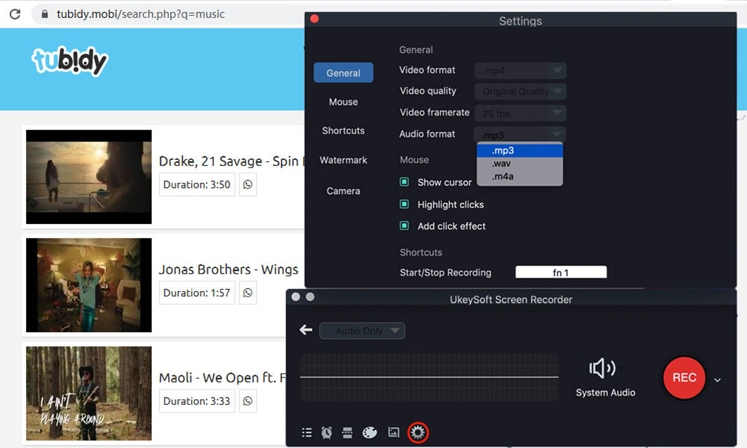
Task: Toggle the Show cursor checkbox
Action: pos(404,182)
